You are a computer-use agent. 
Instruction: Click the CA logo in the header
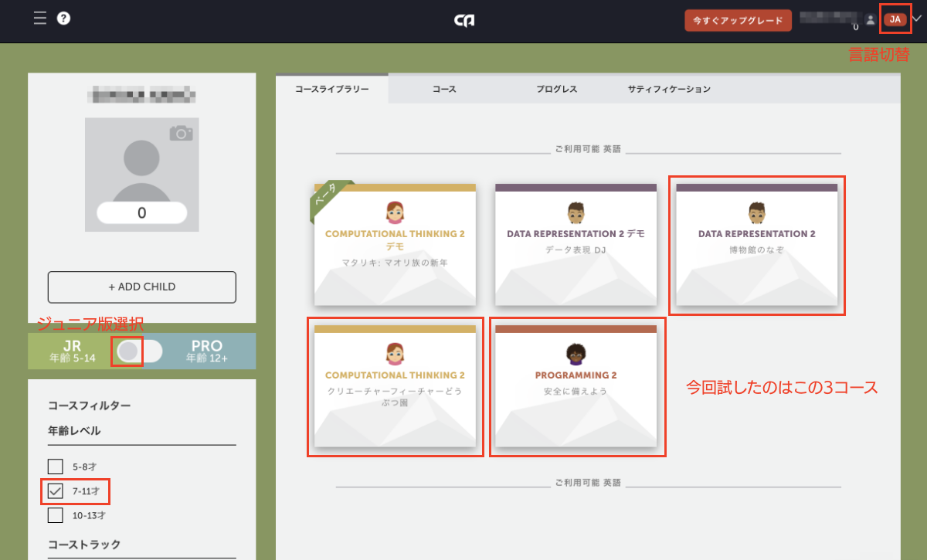(463, 20)
